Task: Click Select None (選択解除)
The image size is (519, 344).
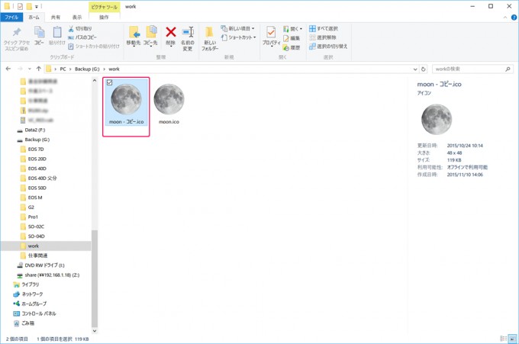Action: 323,37
